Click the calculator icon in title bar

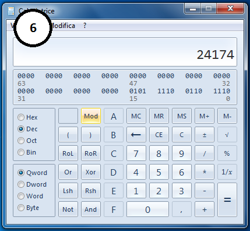tap(11, 11)
